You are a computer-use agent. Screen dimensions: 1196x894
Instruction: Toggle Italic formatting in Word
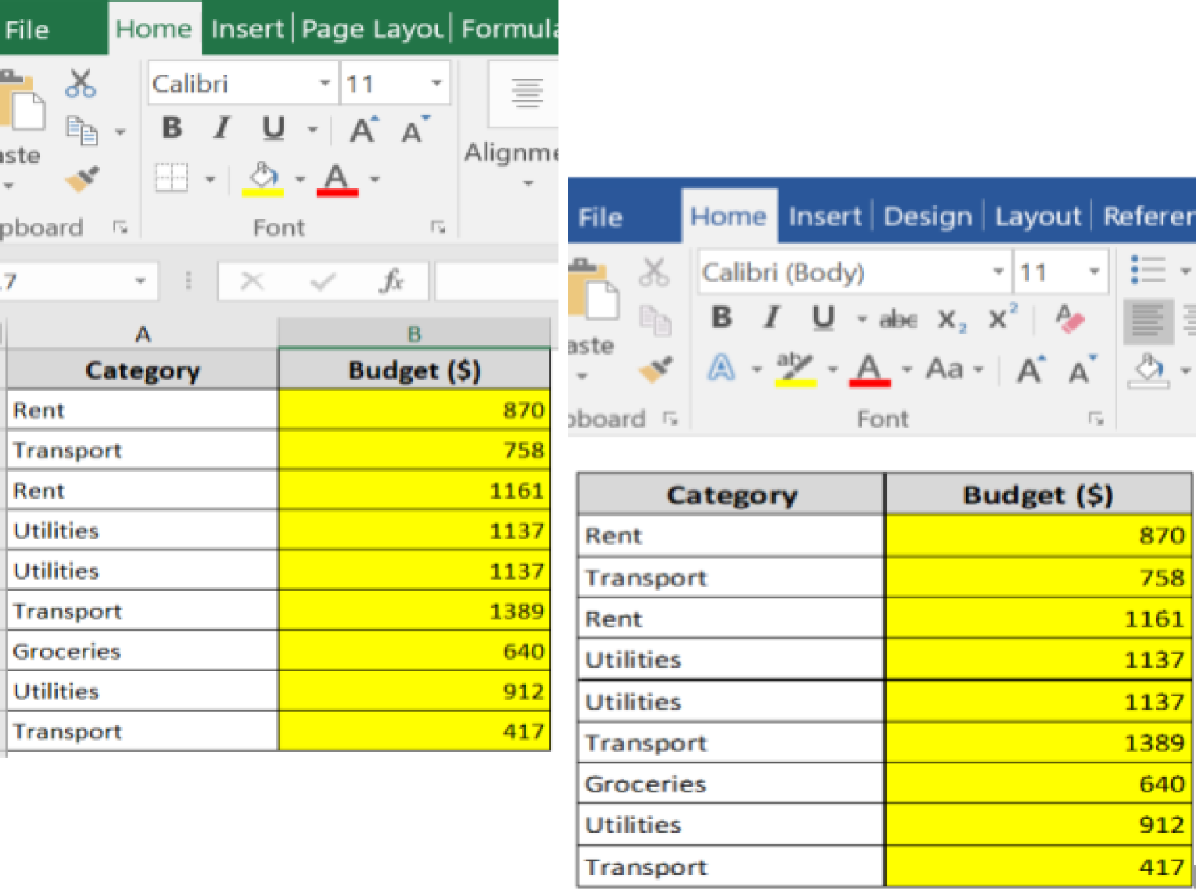click(771, 318)
